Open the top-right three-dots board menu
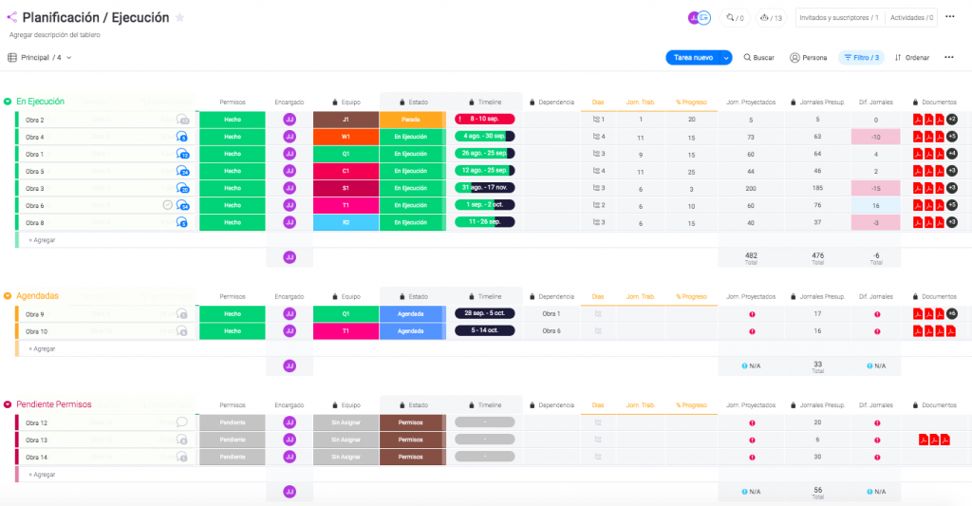The width and height of the screenshot is (972, 506). click(x=951, y=17)
